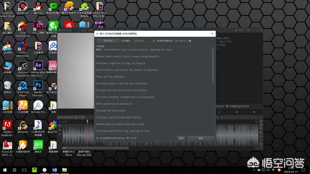Click the Cancel button in import dialog

tap(181, 138)
